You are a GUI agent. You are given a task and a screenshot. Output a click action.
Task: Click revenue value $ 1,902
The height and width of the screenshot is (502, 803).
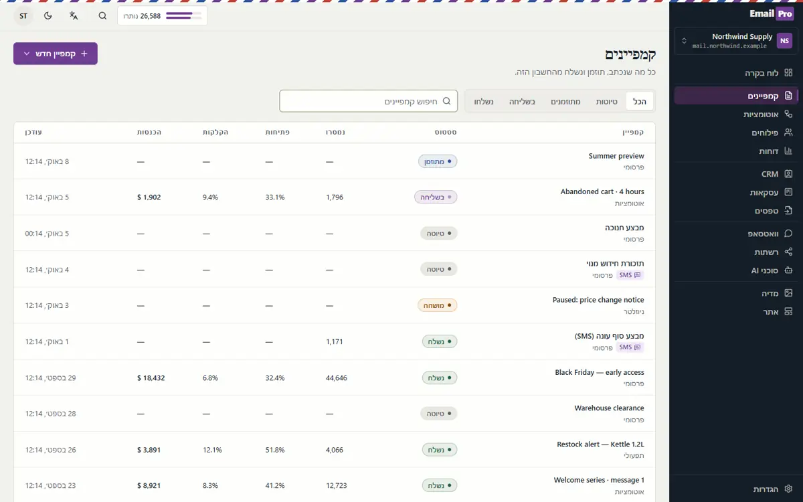(149, 197)
